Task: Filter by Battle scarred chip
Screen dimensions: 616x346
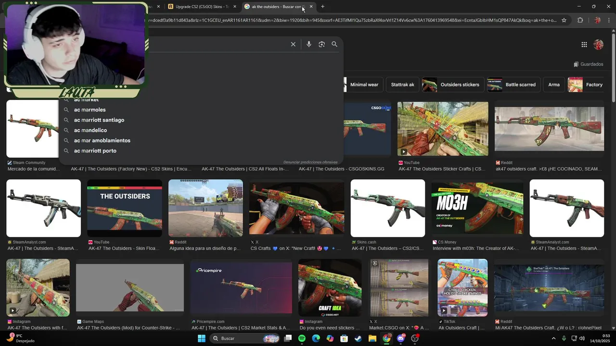Action: (513, 85)
